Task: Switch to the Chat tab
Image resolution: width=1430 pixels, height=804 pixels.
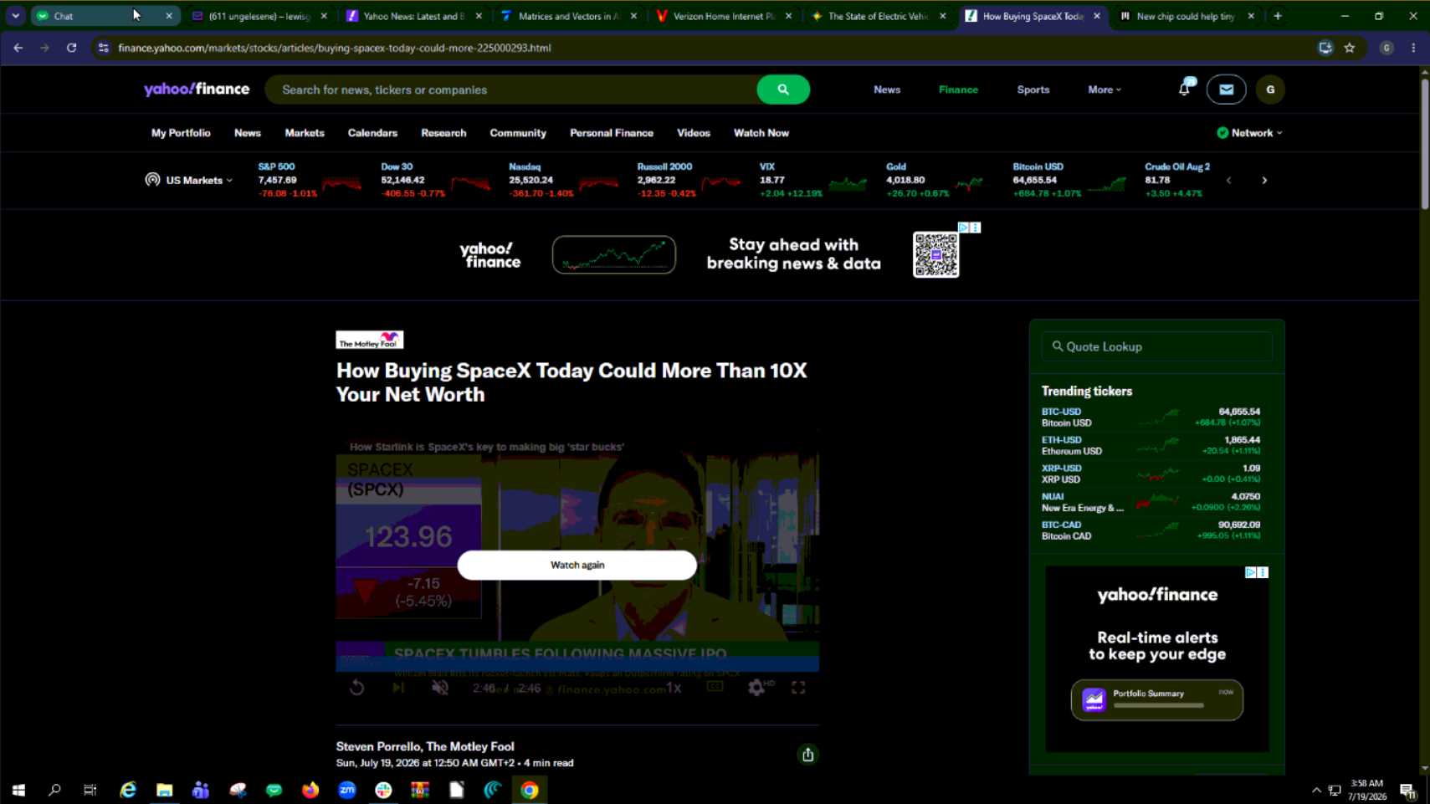Action: 105,16
